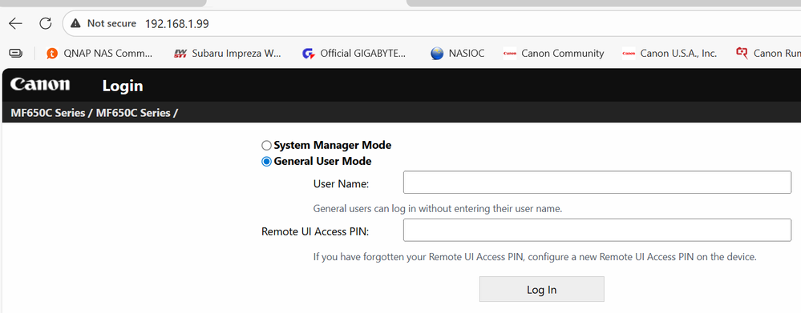Click the general users hint text
Screen dimensions: 801x313
point(438,209)
